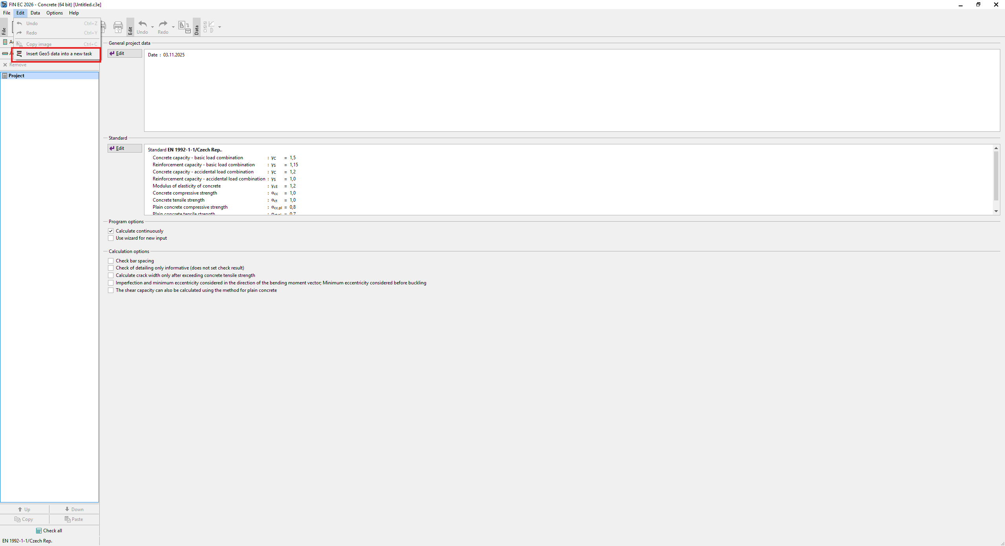The image size is (1005, 546).
Task: Select the Project tree item
Action: pos(16,76)
